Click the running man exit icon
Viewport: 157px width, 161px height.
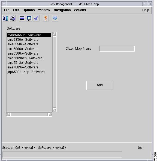point(5,18)
